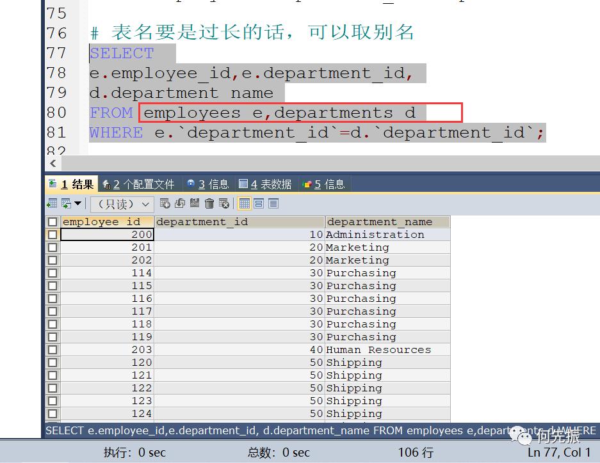Check the row for employee 124
The width and height of the screenshot is (600, 463).
click(x=53, y=414)
